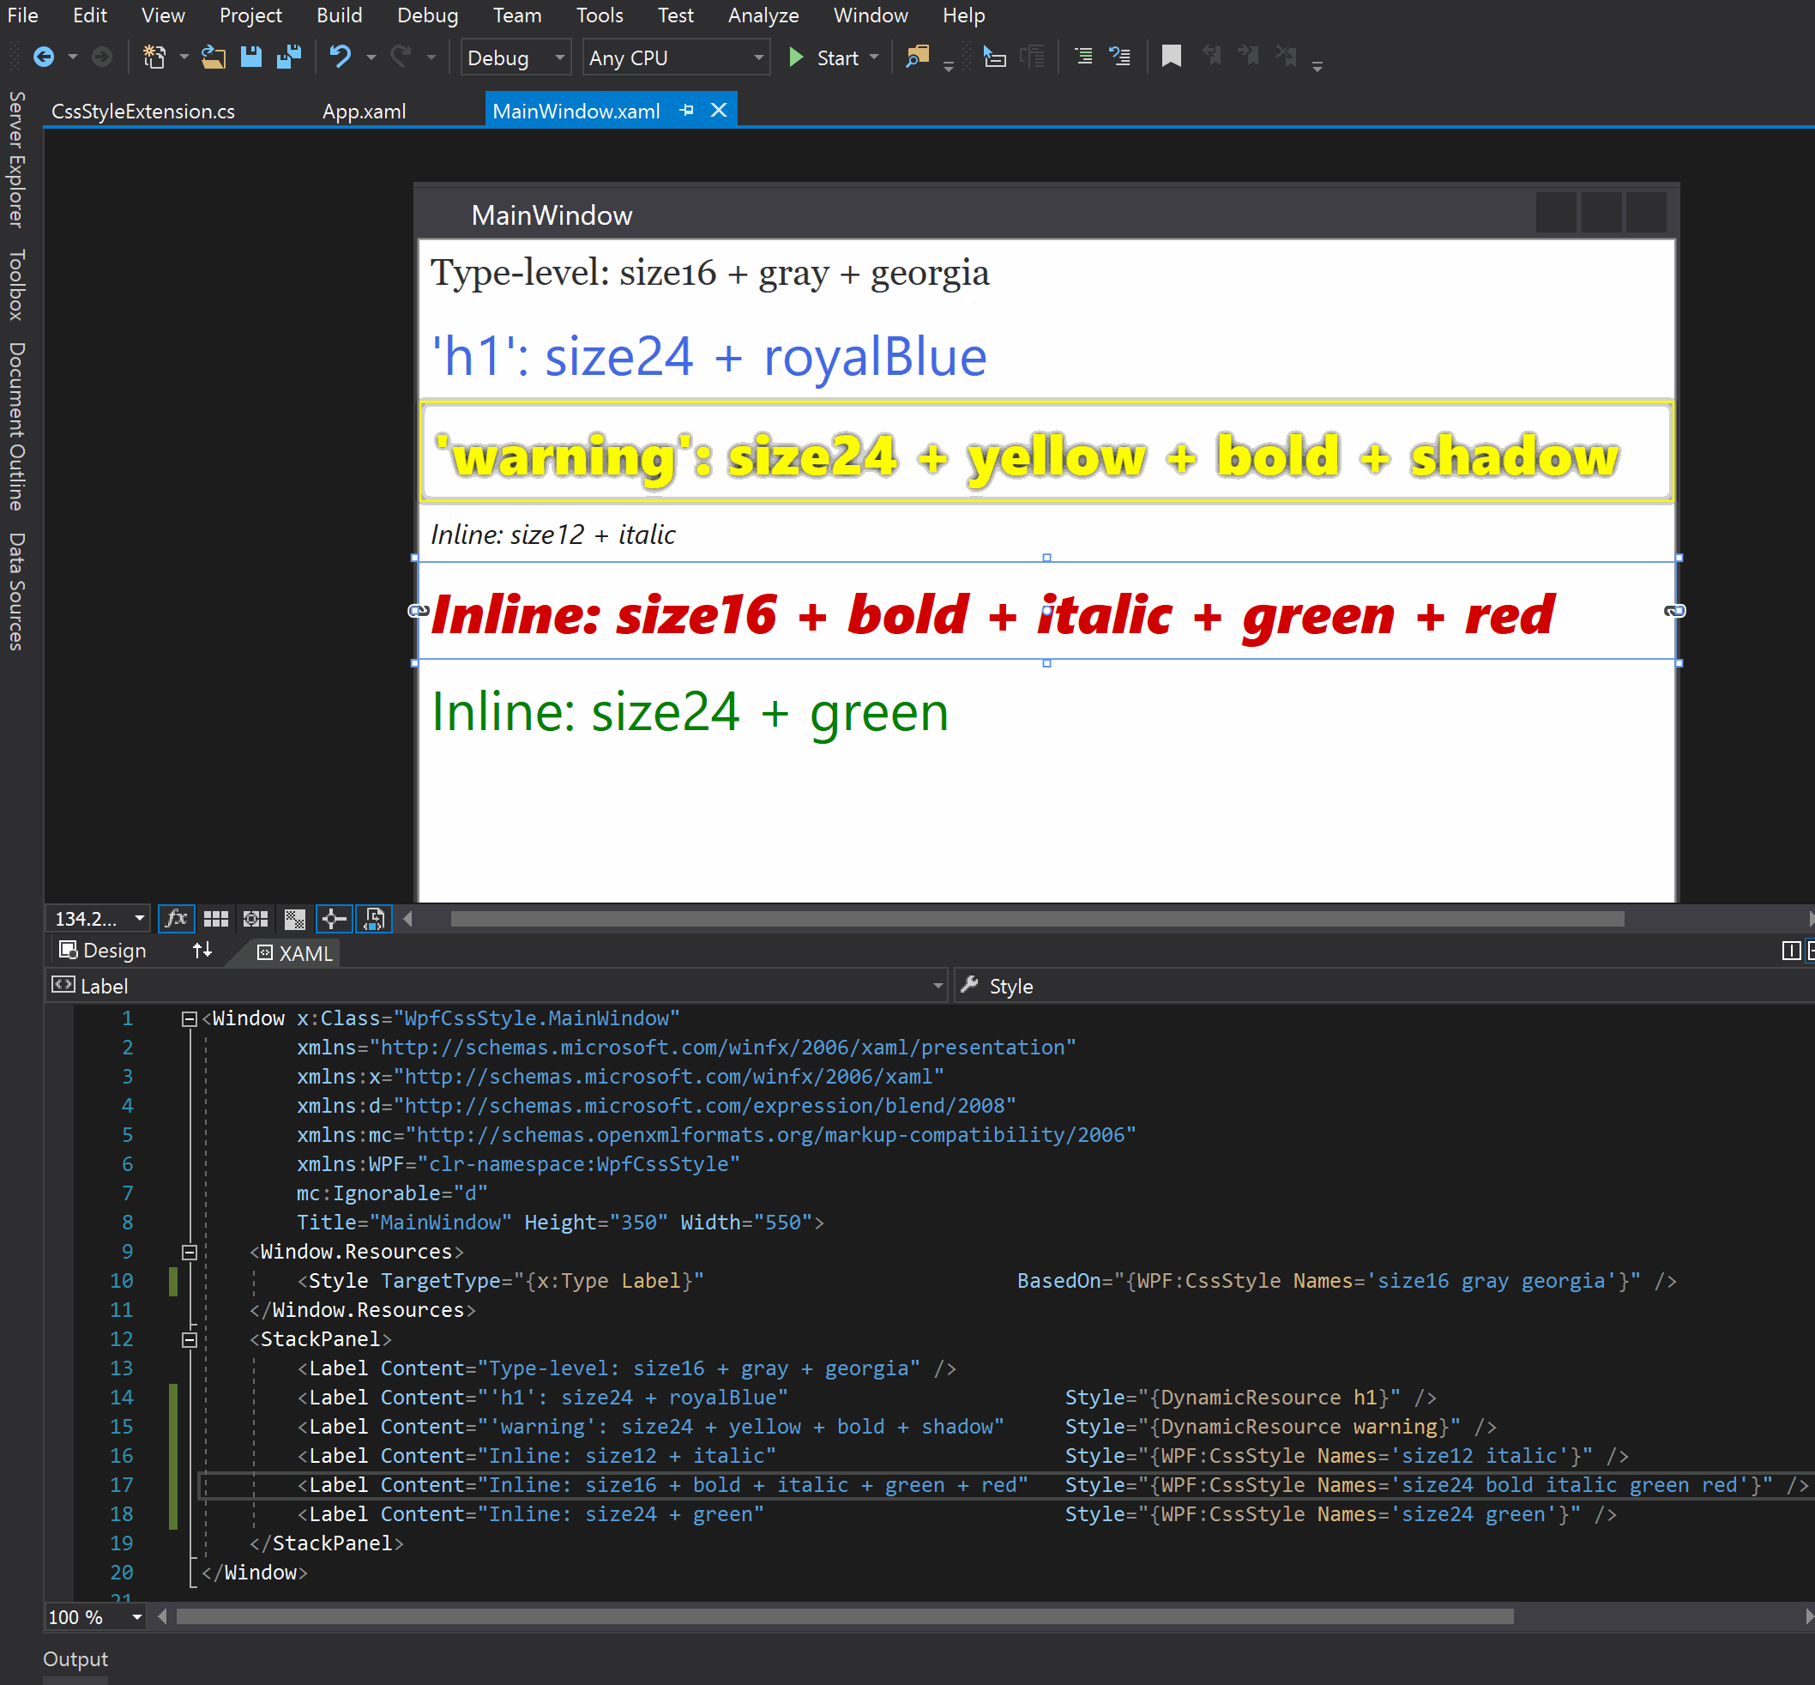Switch to the Design view tab

point(106,951)
